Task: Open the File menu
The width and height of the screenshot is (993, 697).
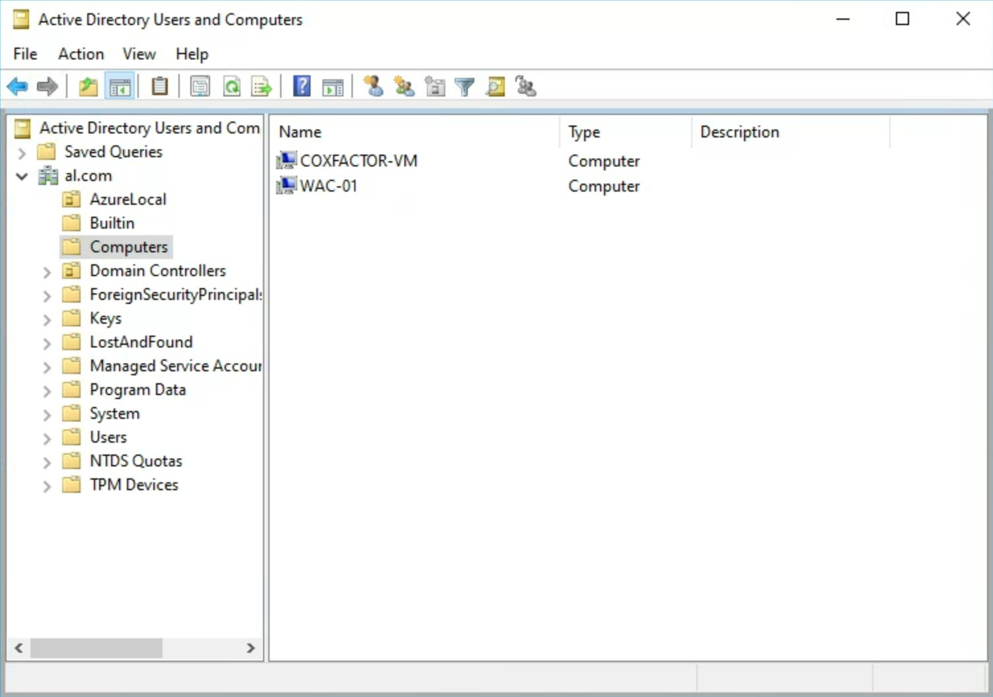Action: (x=25, y=54)
